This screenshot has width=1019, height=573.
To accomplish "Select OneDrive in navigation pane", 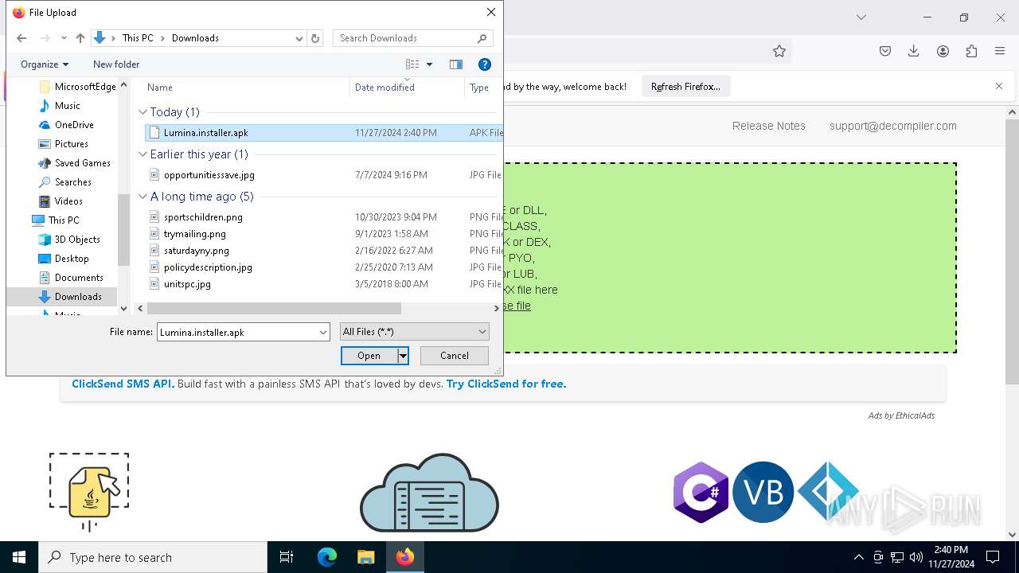I will [74, 125].
